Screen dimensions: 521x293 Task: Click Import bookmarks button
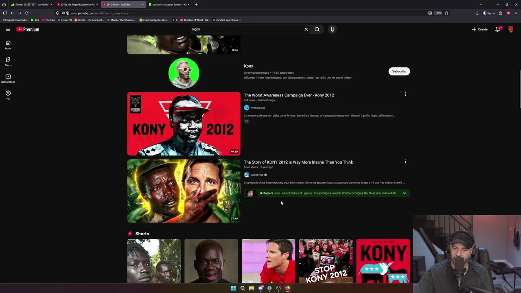(16, 20)
